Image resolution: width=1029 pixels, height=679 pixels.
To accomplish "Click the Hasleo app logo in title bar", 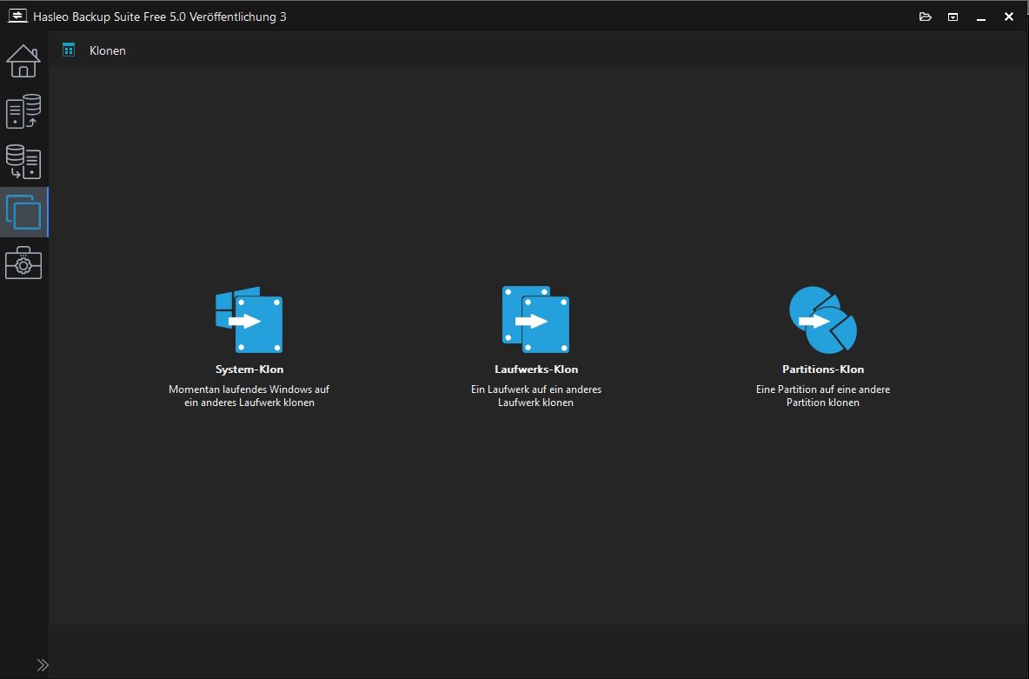I will (17, 16).
